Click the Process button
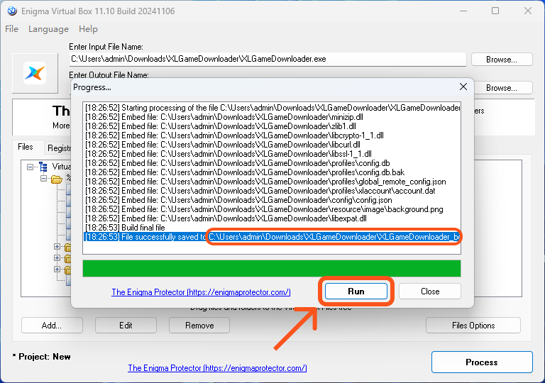 482,362
